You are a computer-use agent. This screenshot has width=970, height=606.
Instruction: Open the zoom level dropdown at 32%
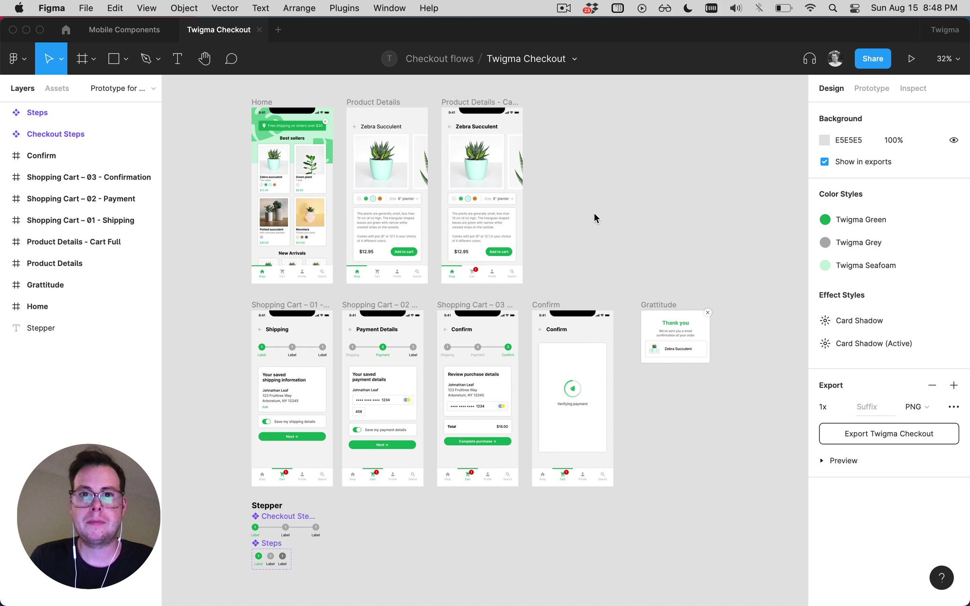pos(949,58)
